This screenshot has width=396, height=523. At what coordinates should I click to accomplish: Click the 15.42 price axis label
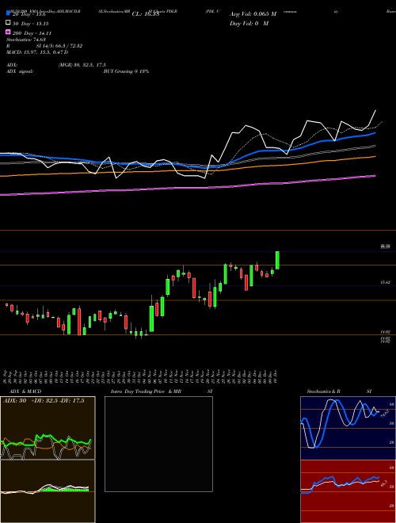(x=385, y=283)
